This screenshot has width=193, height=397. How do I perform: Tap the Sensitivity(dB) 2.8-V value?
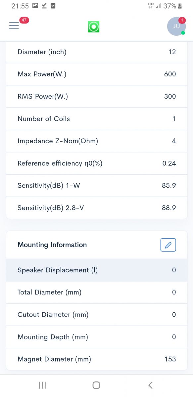169,208
